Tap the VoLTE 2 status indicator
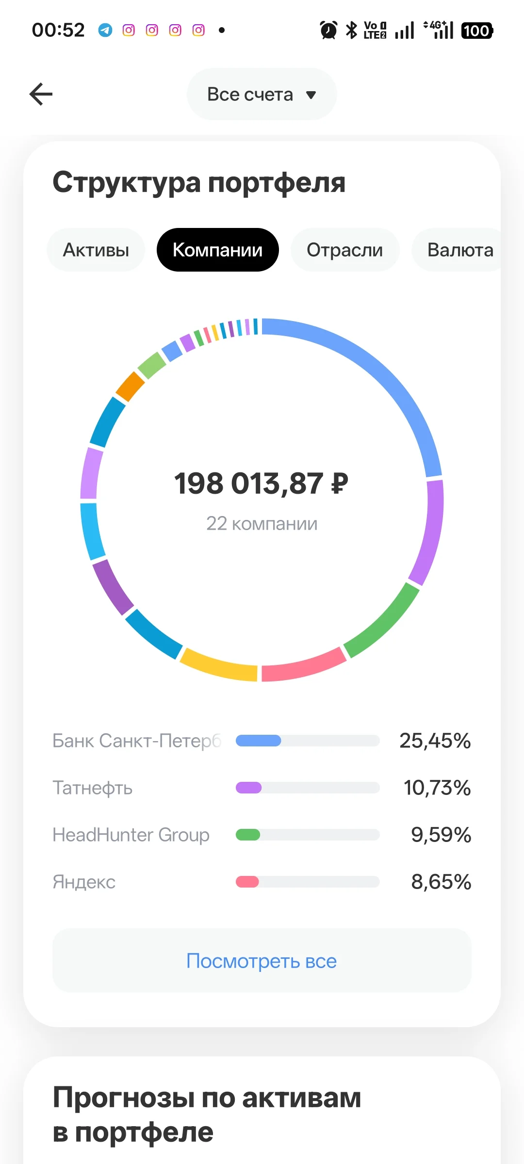Screen dimensions: 524x1164 pos(375,30)
